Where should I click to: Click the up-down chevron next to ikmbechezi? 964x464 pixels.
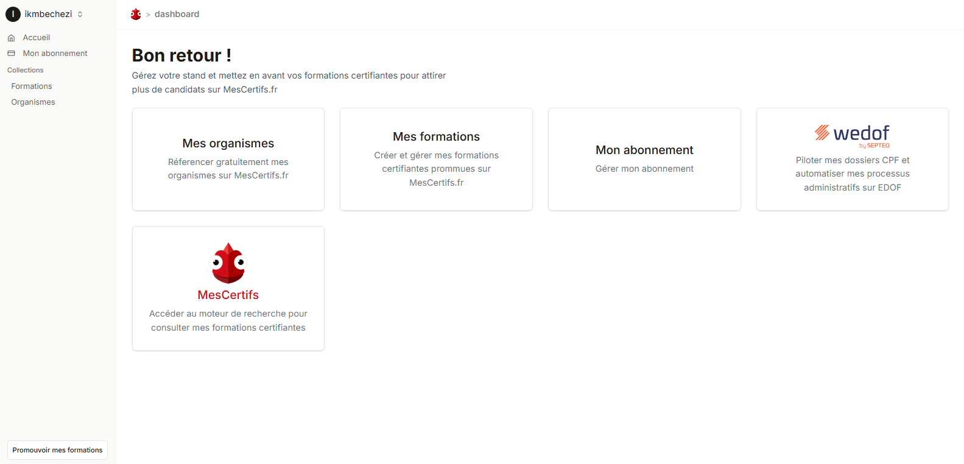point(80,14)
